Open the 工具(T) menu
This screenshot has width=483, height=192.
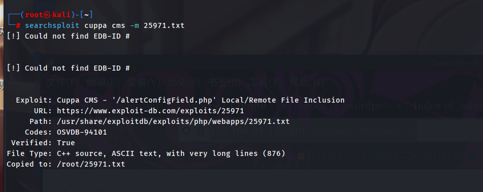coord(265,83)
